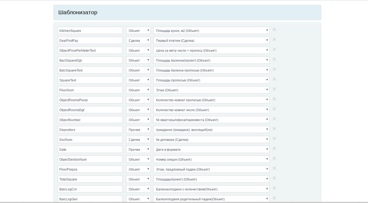Image resolution: width=368 pixels, height=203 pixels.
Task: Remove the KitchenSquare row with its X icon
Action: pos(274,29)
